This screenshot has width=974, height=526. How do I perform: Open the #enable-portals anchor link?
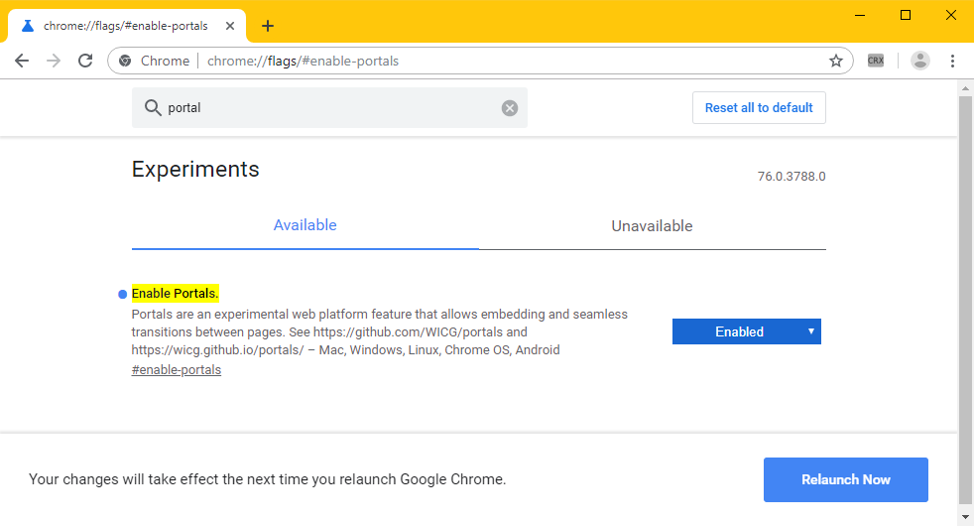177,370
